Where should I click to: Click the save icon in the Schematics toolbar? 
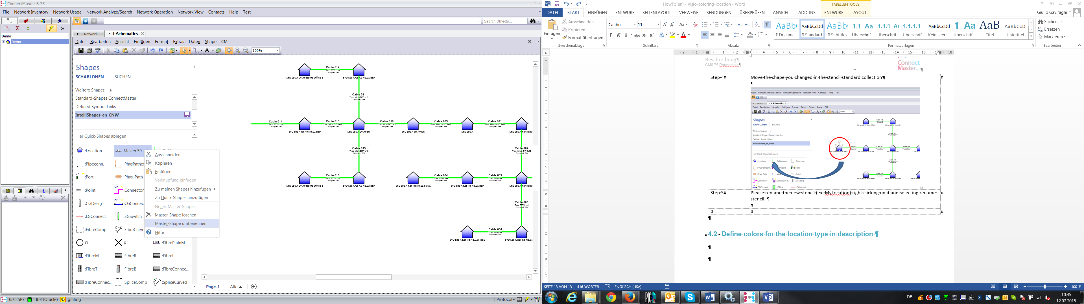pyautogui.click(x=81, y=50)
